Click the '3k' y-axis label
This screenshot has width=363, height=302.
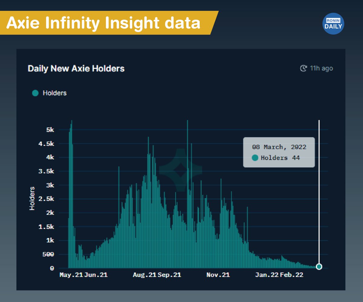point(50,185)
